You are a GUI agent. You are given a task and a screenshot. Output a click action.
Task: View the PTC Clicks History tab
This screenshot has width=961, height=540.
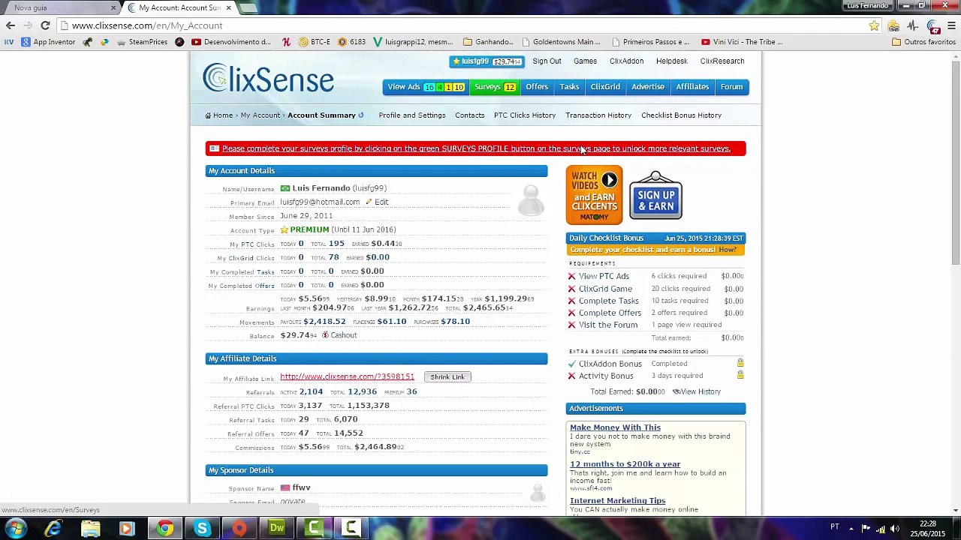tap(525, 115)
